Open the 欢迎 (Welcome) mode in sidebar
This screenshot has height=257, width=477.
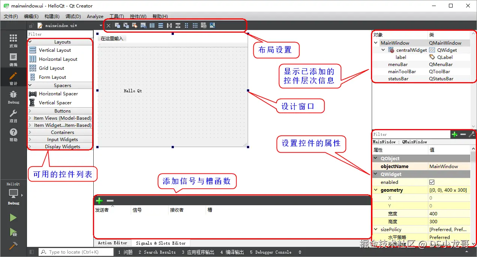point(13,41)
